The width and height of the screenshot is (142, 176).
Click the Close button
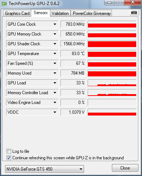coord(125,168)
